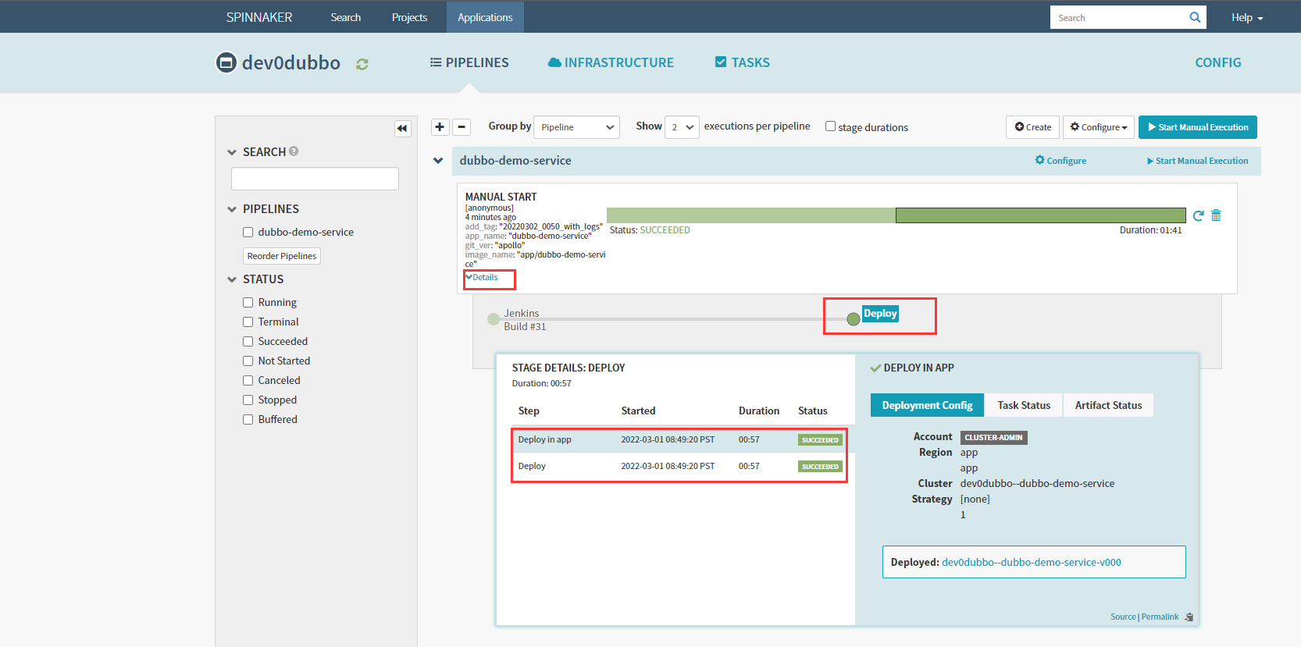Open the deployed dev0dubbo--dubbo-demo-service-v000 link
Viewport: 1301px width, 647px height.
[x=1031, y=562]
